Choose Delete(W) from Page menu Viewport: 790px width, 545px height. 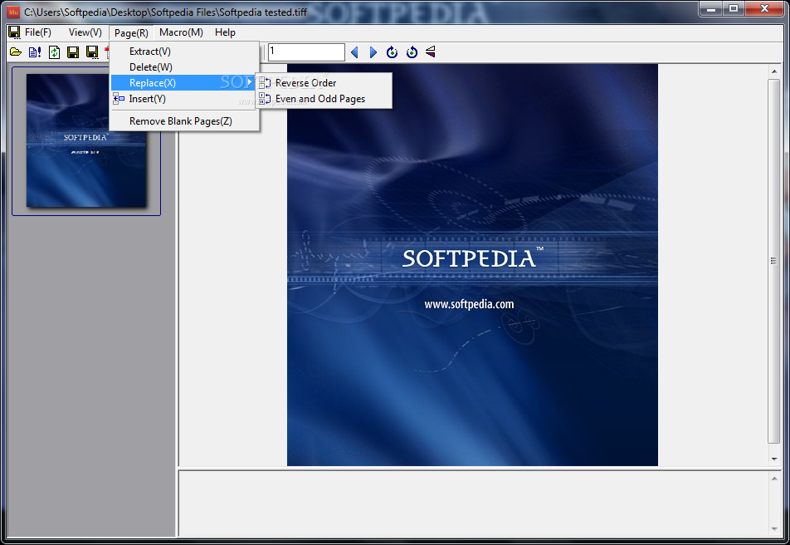point(184,67)
